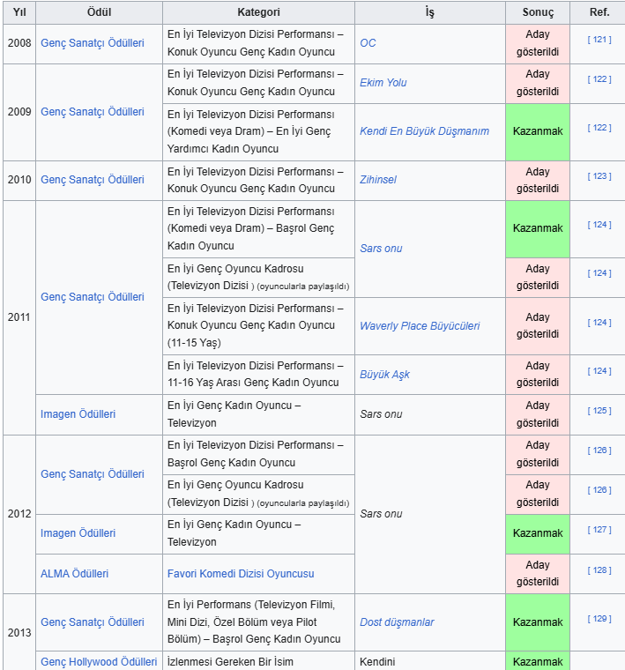Open Kendi En Büyük Düşmanım link
The width and height of the screenshot is (625, 670).
424,131
